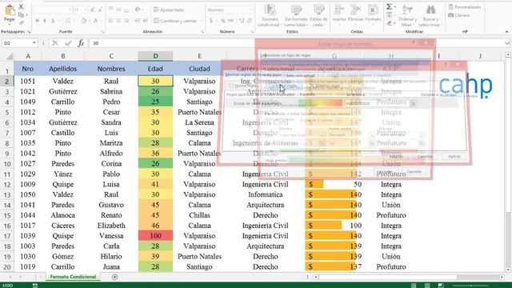
Task: Click the text orientation icon
Action: click(138, 10)
